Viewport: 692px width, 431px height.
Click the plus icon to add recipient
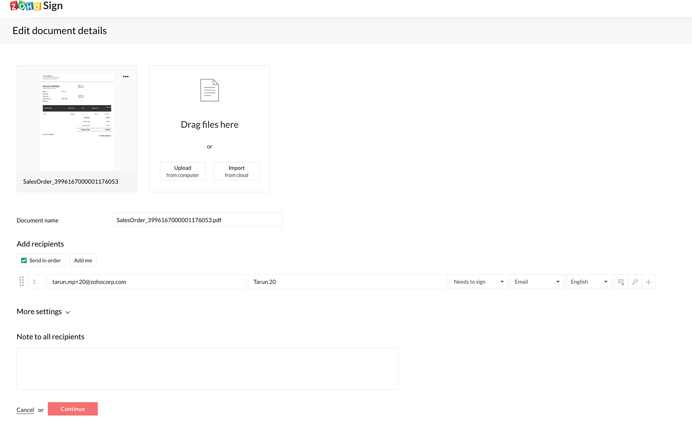point(648,282)
